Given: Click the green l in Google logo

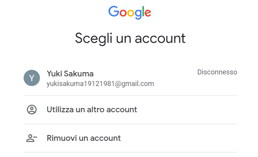Looking at the screenshot, I should point(143,12).
